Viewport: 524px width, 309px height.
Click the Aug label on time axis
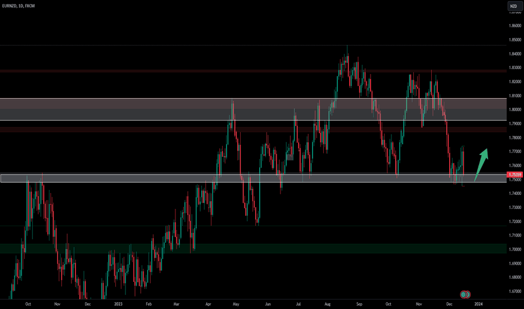point(327,304)
